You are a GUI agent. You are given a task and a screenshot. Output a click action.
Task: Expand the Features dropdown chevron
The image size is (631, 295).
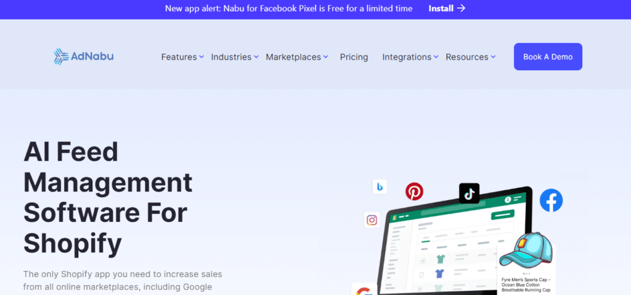point(202,57)
